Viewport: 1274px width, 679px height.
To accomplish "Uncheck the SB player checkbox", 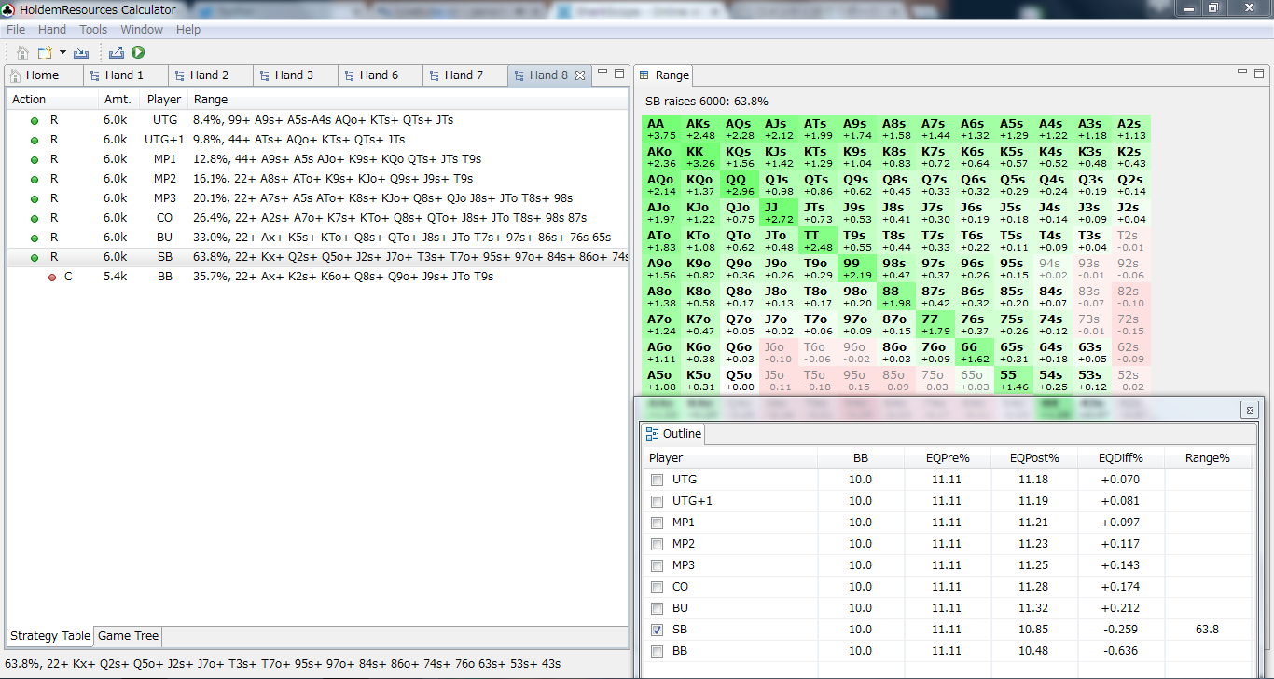I will [x=658, y=631].
